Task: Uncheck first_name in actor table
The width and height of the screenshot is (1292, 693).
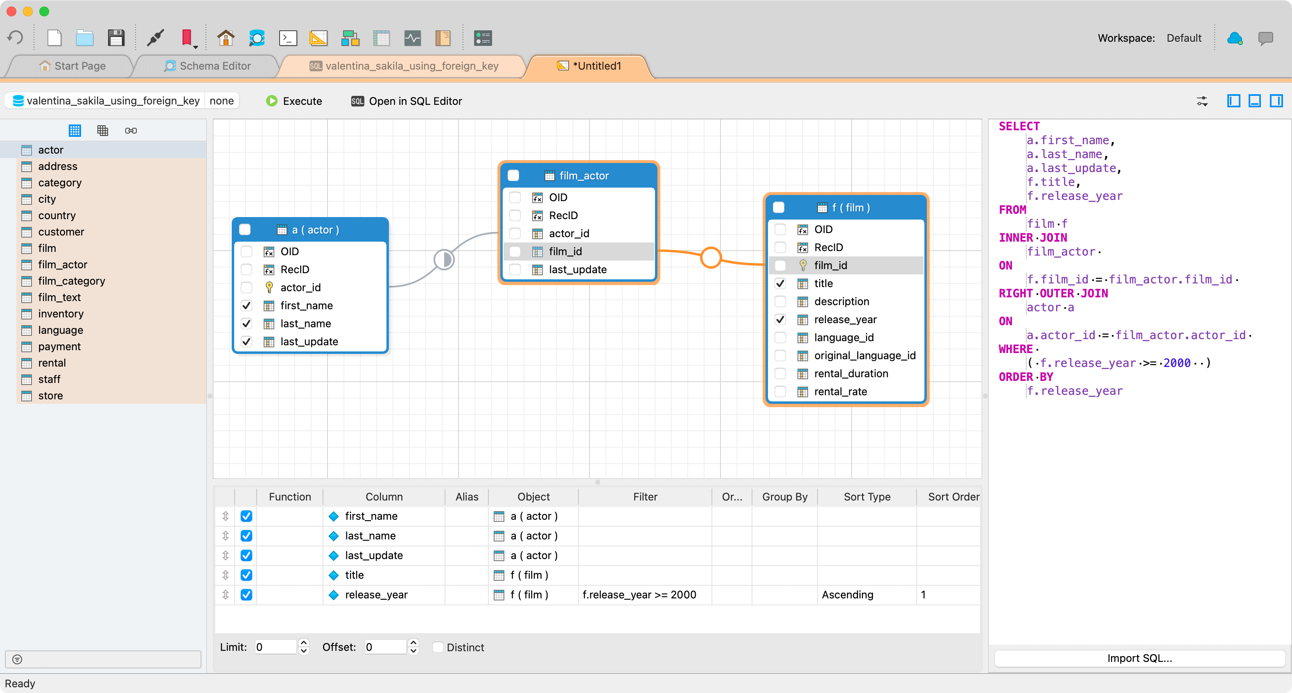Action: click(x=246, y=306)
